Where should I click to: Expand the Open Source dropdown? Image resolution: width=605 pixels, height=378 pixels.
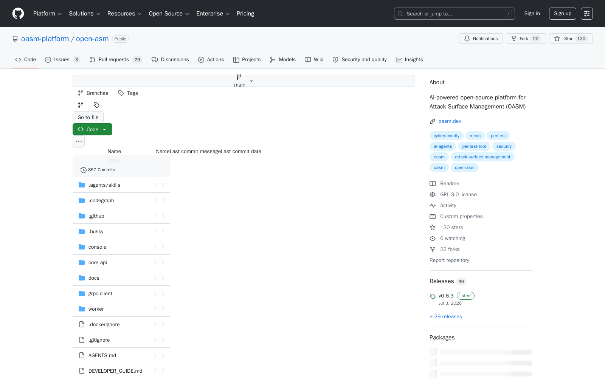tap(169, 14)
